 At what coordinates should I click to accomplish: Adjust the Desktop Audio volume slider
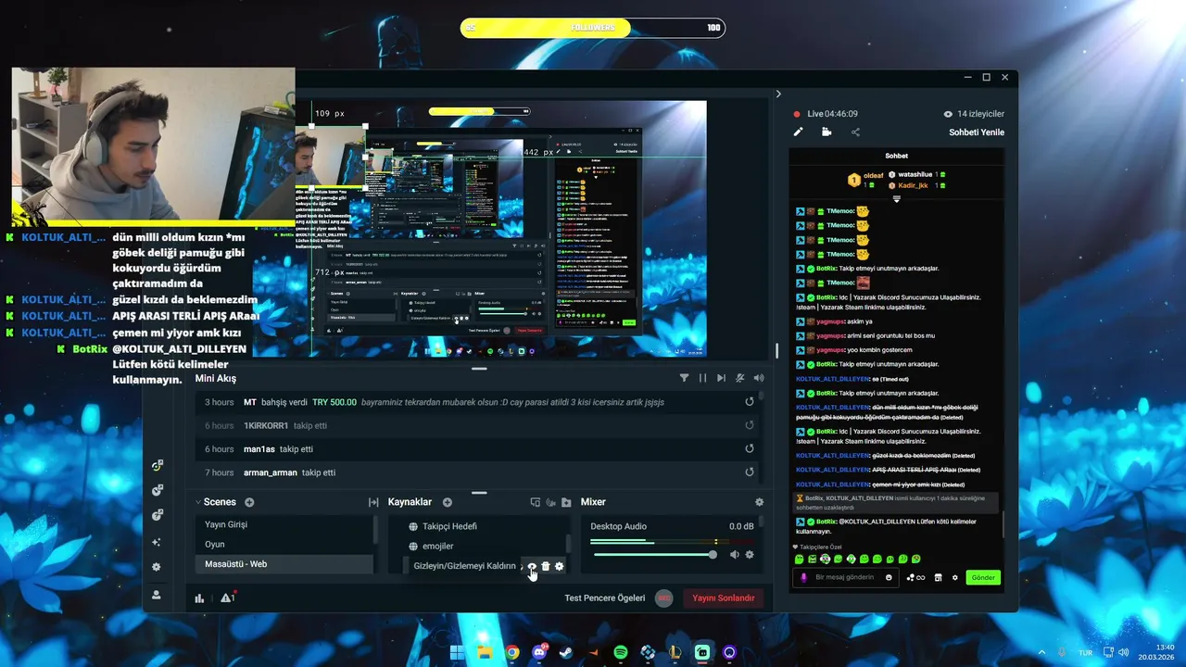(x=654, y=555)
